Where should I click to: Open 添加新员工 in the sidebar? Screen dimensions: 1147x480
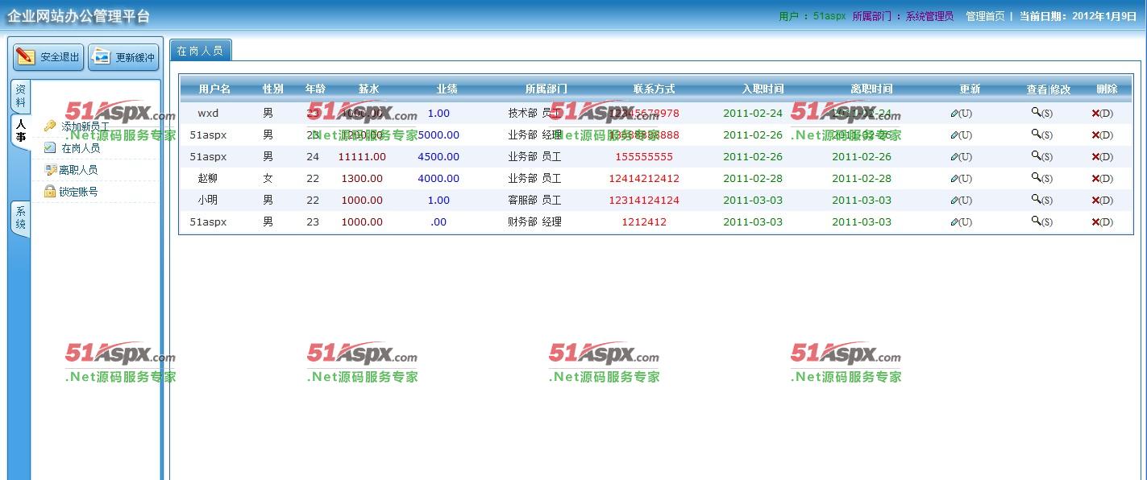click(x=85, y=127)
